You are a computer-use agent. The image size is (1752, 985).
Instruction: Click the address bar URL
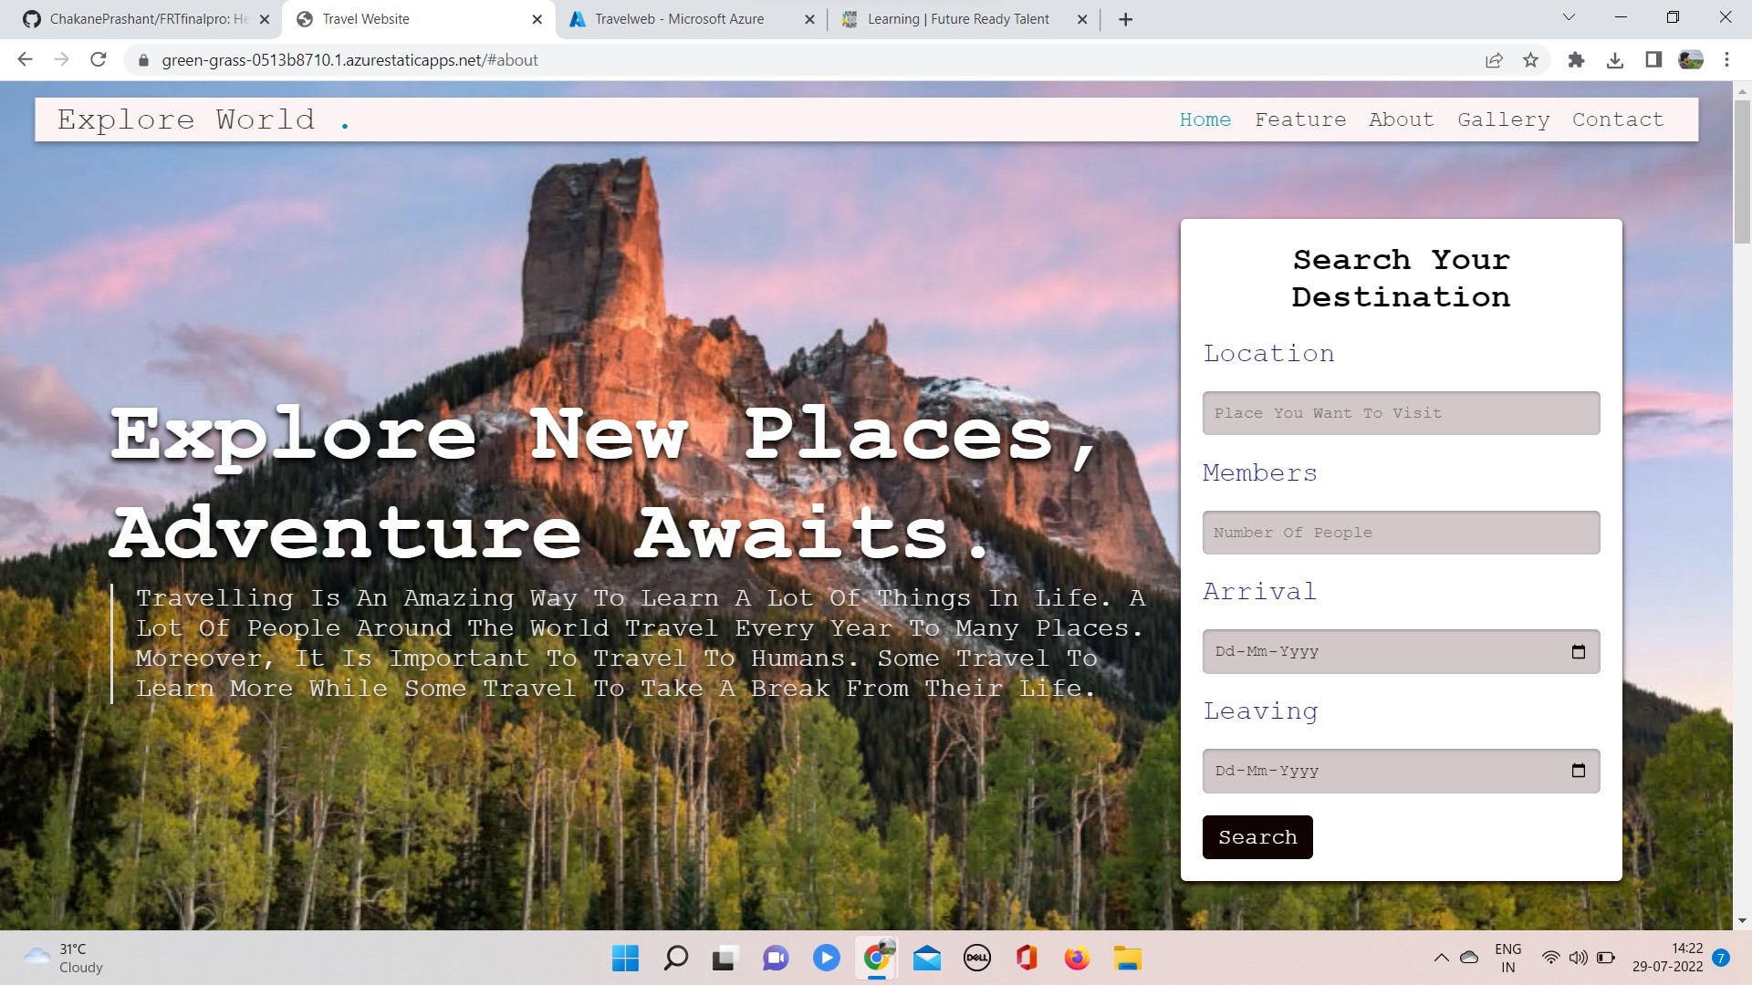coord(349,60)
